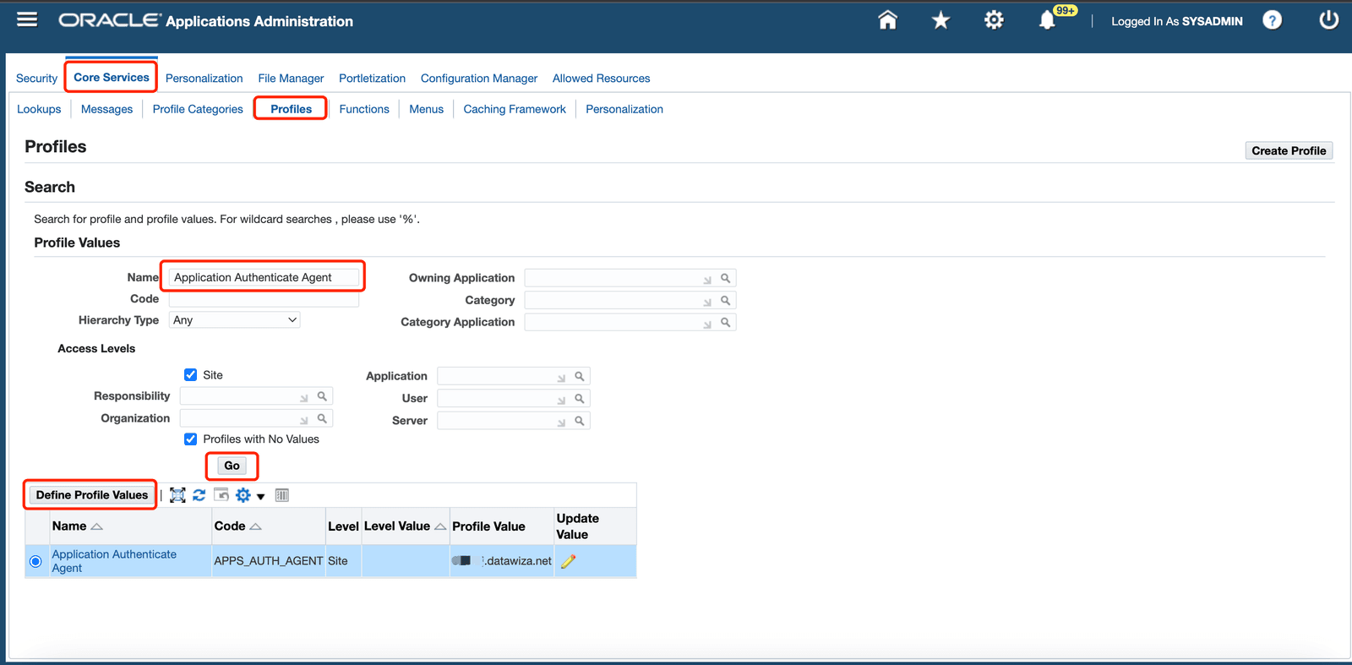
Task: Click the Go search button
Action: coord(232,466)
